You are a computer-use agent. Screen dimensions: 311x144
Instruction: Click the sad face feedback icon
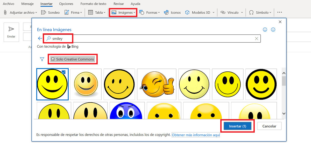tap(273, 30)
